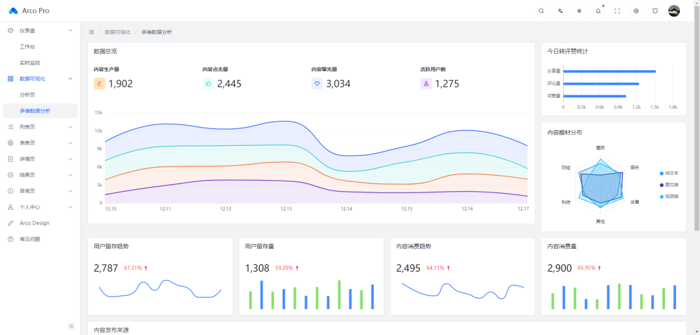The height and width of the screenshot is (335, 700).
Task: Click the language switch icon
Action: 560,11
